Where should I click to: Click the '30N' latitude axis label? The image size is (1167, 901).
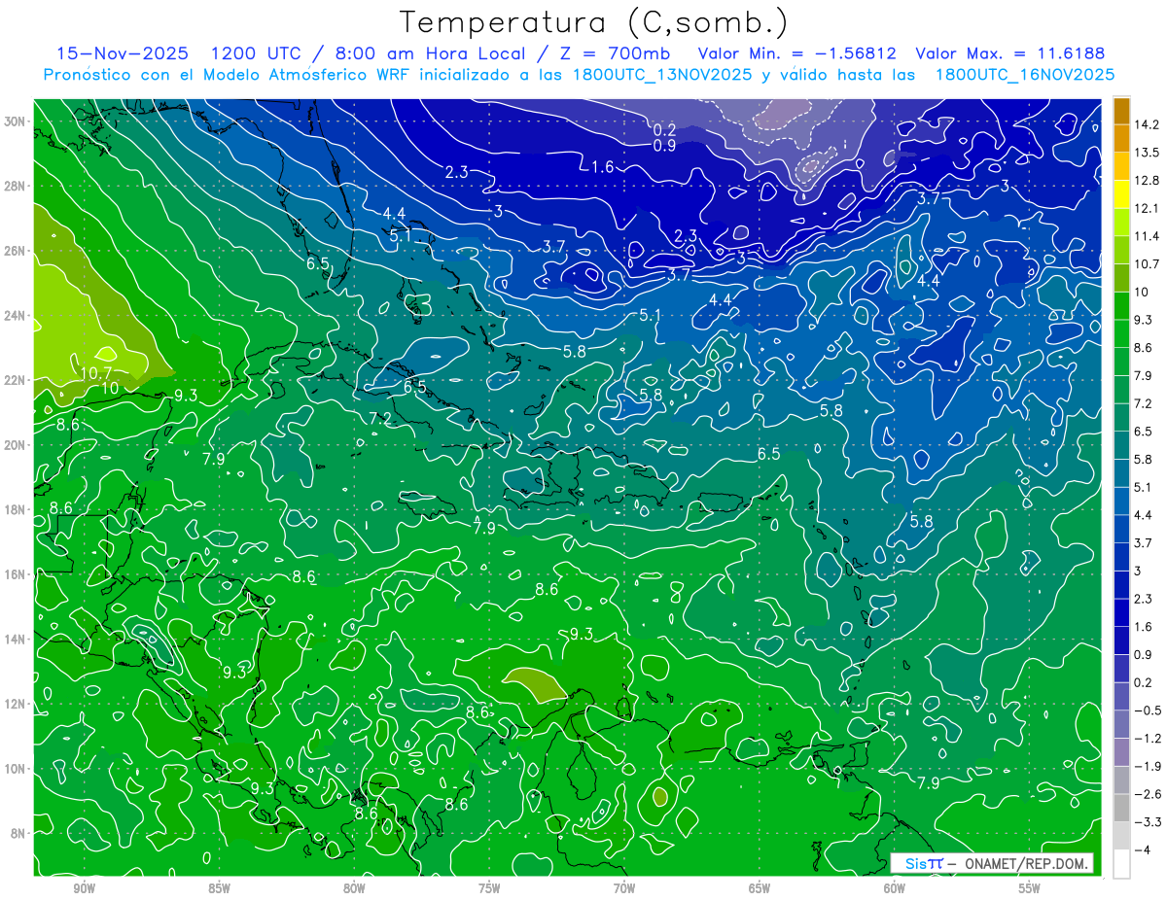[16, 121]
